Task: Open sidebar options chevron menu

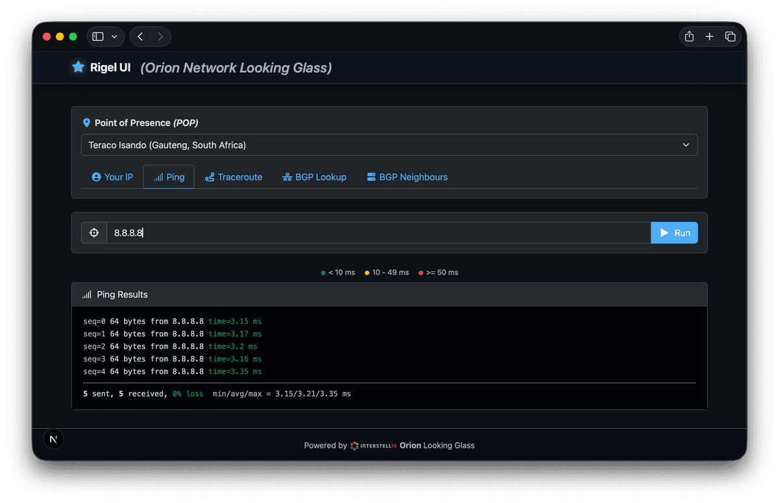Action: tap(115, 36)
